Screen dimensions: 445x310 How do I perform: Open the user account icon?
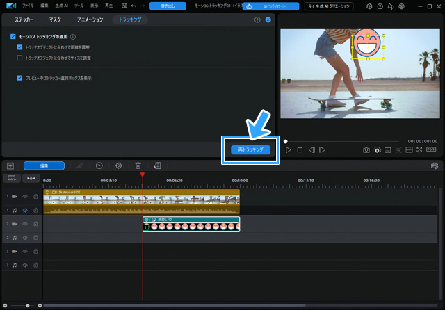(x=401, y=6)
